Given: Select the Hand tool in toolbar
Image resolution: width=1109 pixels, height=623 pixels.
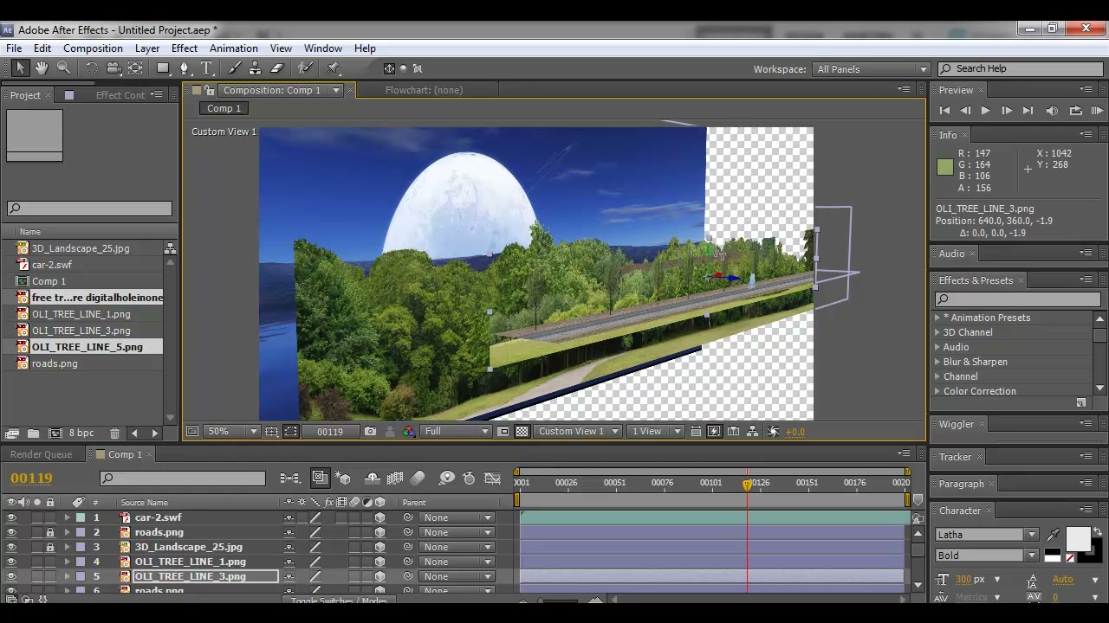Looking at the screenshot, I should (x=42, y=68).
